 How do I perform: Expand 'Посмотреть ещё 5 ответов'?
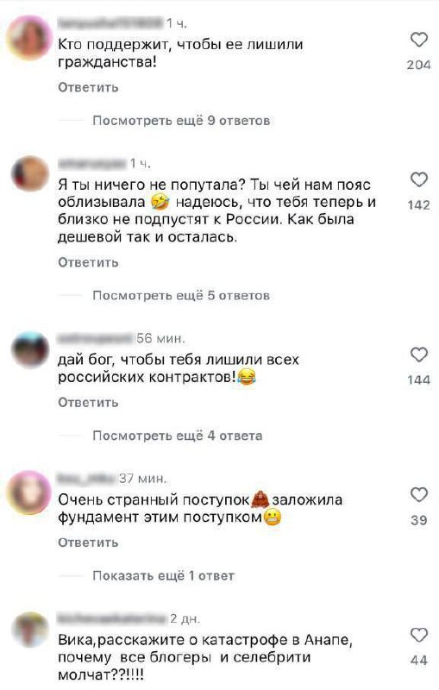(x=181, y=296)
